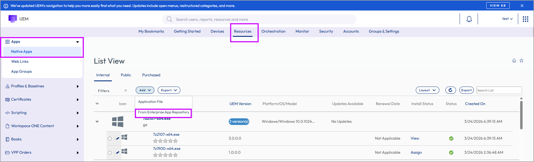
Task: Edit 7z2107-x64.exe version 3.0.0.0 pencil icon
Action: point(117,138)
